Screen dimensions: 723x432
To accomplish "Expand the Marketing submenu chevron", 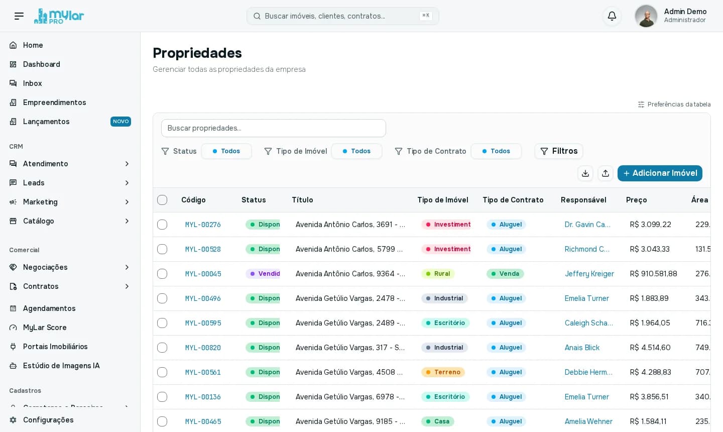I will 127,202.
